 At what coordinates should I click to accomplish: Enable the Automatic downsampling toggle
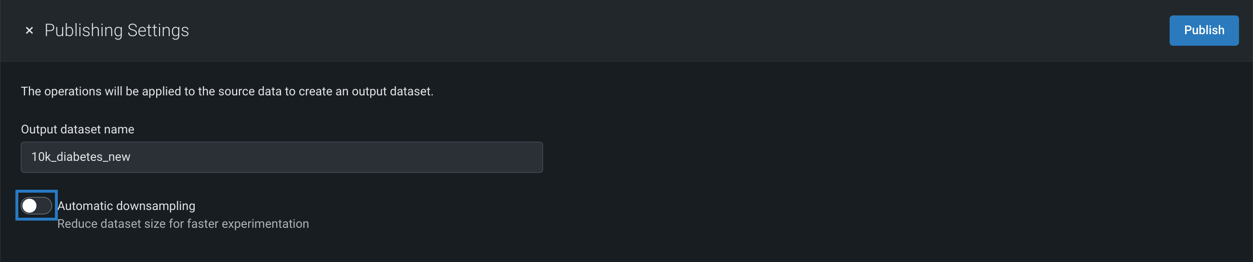tap(37, 206)
